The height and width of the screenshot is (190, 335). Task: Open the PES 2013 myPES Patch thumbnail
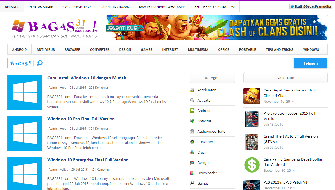(252, 185)
